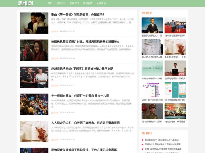The image size is (205, 153).
Task: Open caption link 冰心的儿子后来怎么样
Action: [x=152, y=57]
